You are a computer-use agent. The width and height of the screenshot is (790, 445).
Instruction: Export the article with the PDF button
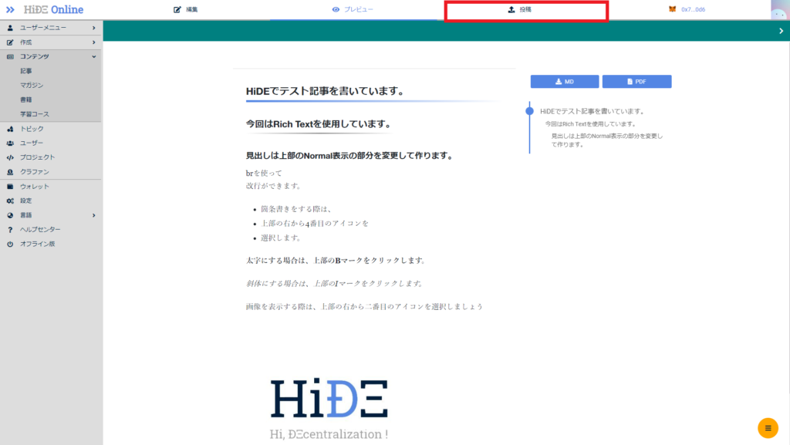point(636,82)
